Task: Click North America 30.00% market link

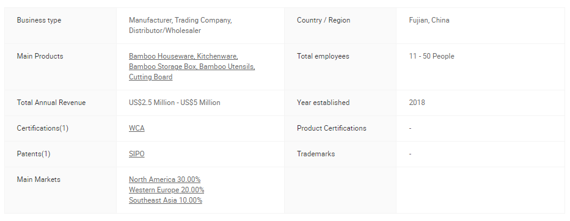Action: 165,179
